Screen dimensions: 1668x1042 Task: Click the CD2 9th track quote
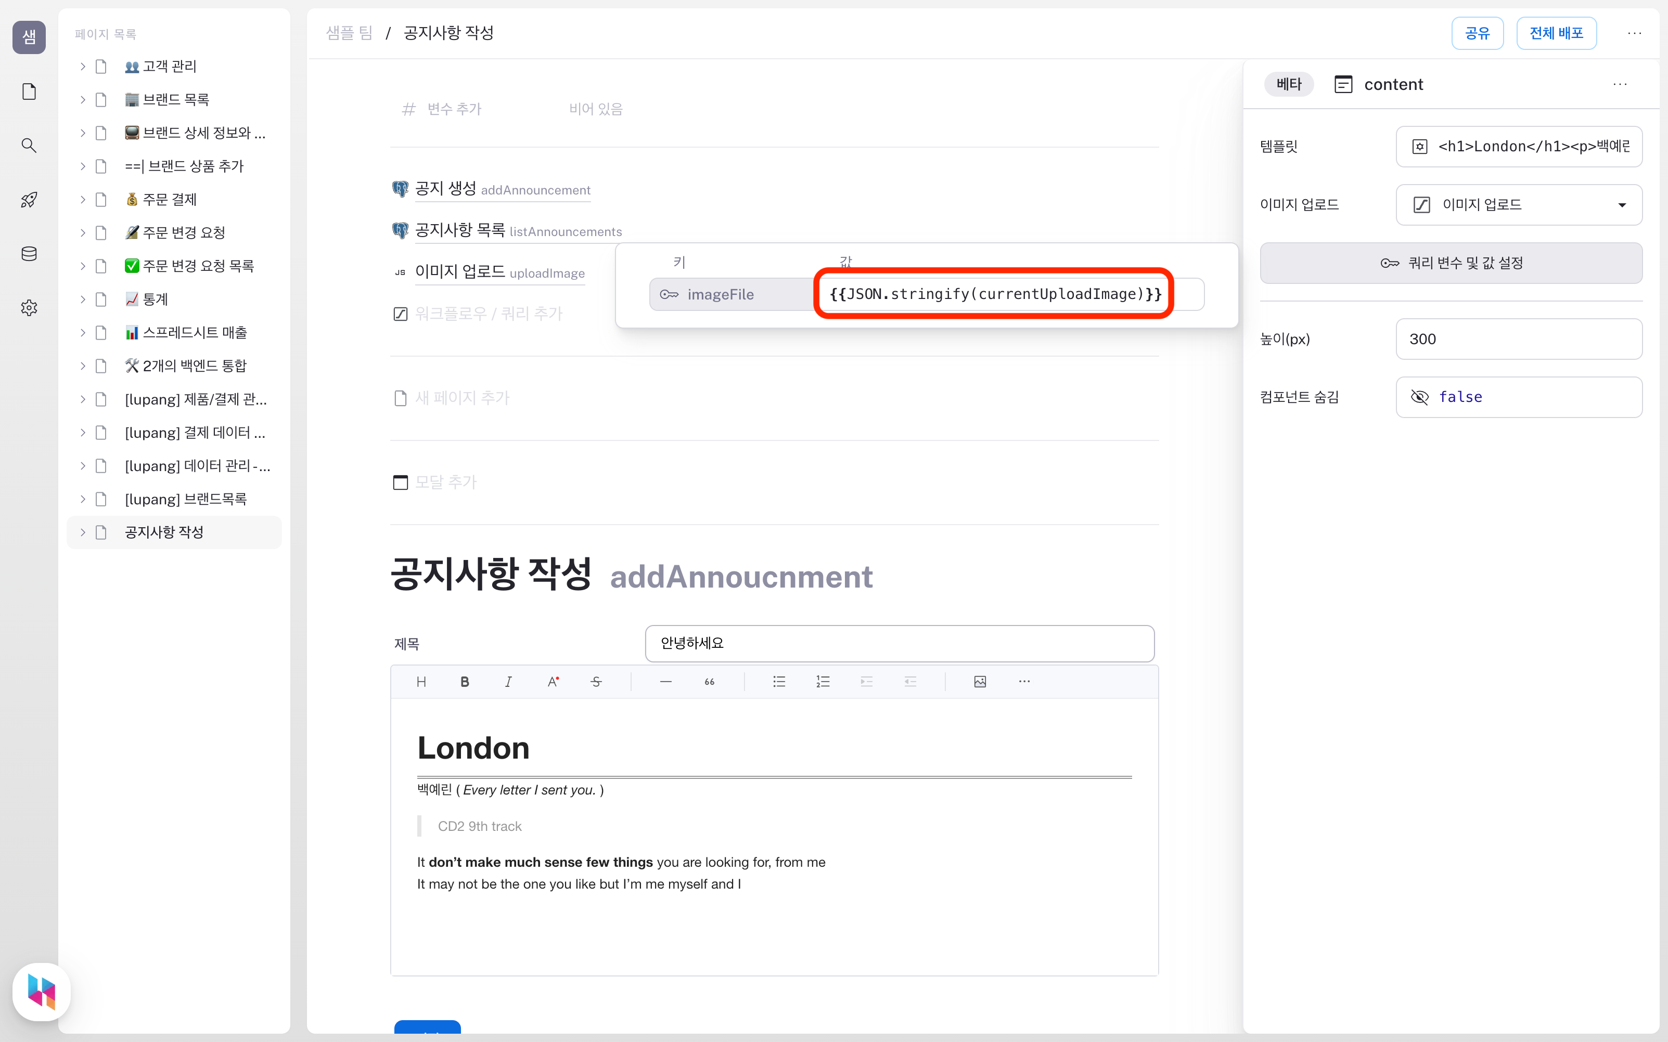coord(479,826)
